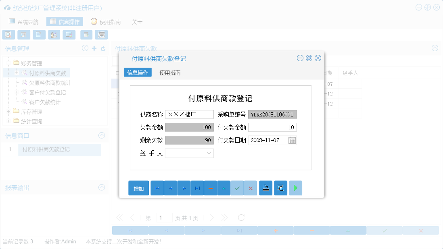Click the magnifier search icon on top toolbar

tap(8, 35)
